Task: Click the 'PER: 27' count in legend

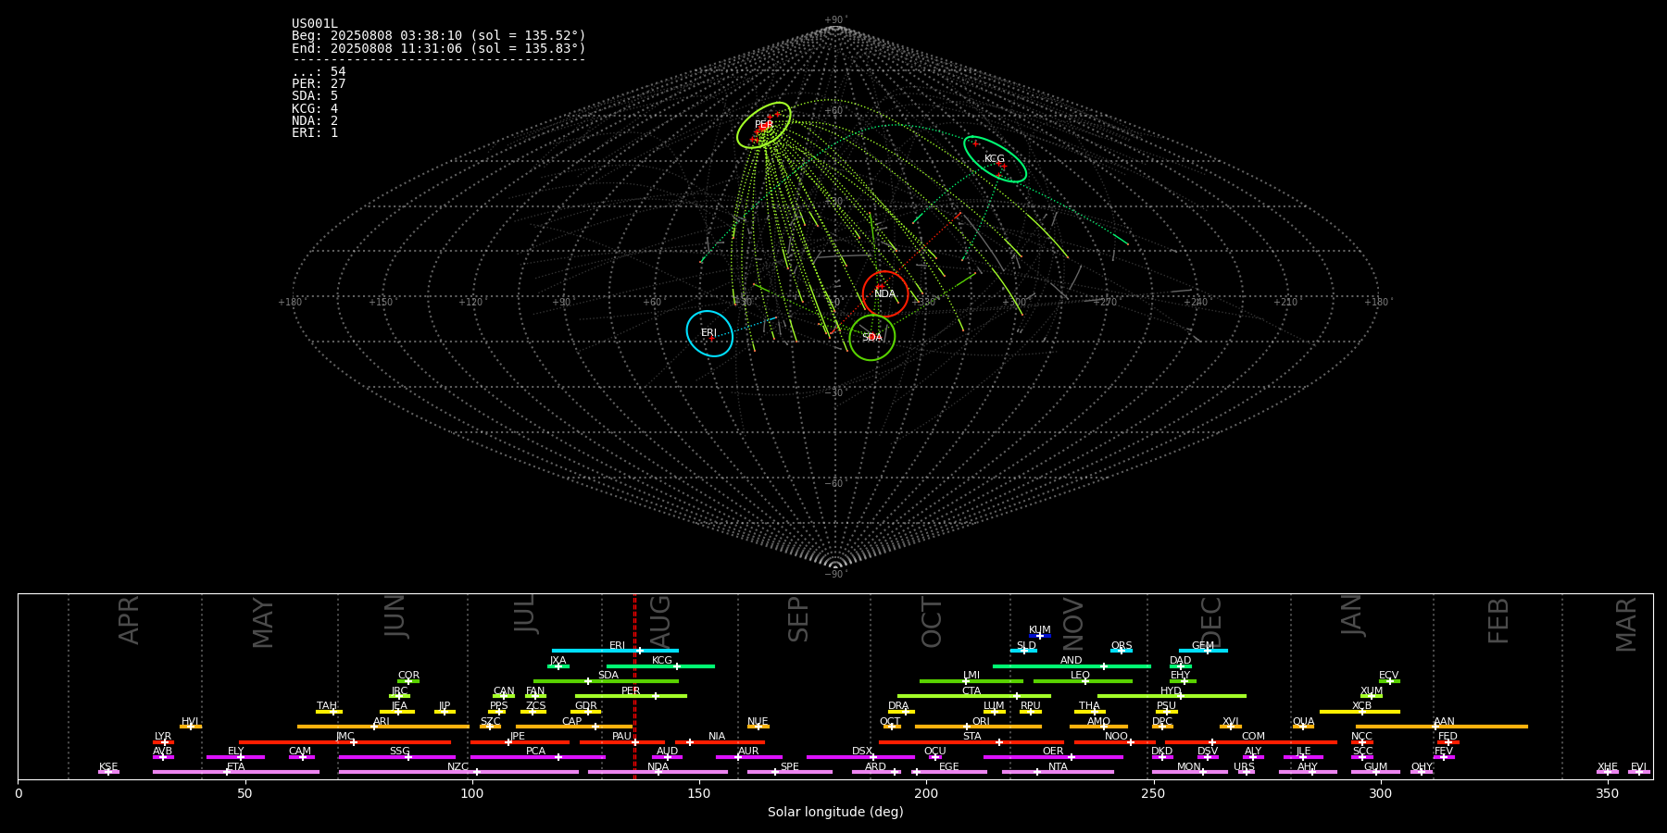Action: click(x=319, y=84)
